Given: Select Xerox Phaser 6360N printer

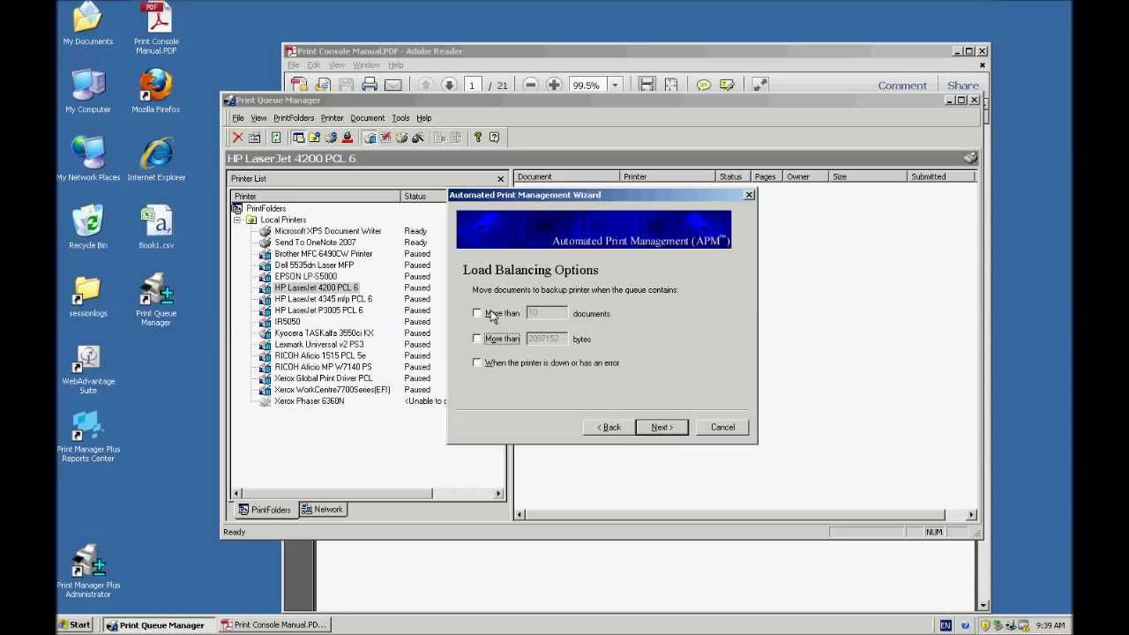Looking at the screenshot, I should pyautogui.click(x=309, y=401).
